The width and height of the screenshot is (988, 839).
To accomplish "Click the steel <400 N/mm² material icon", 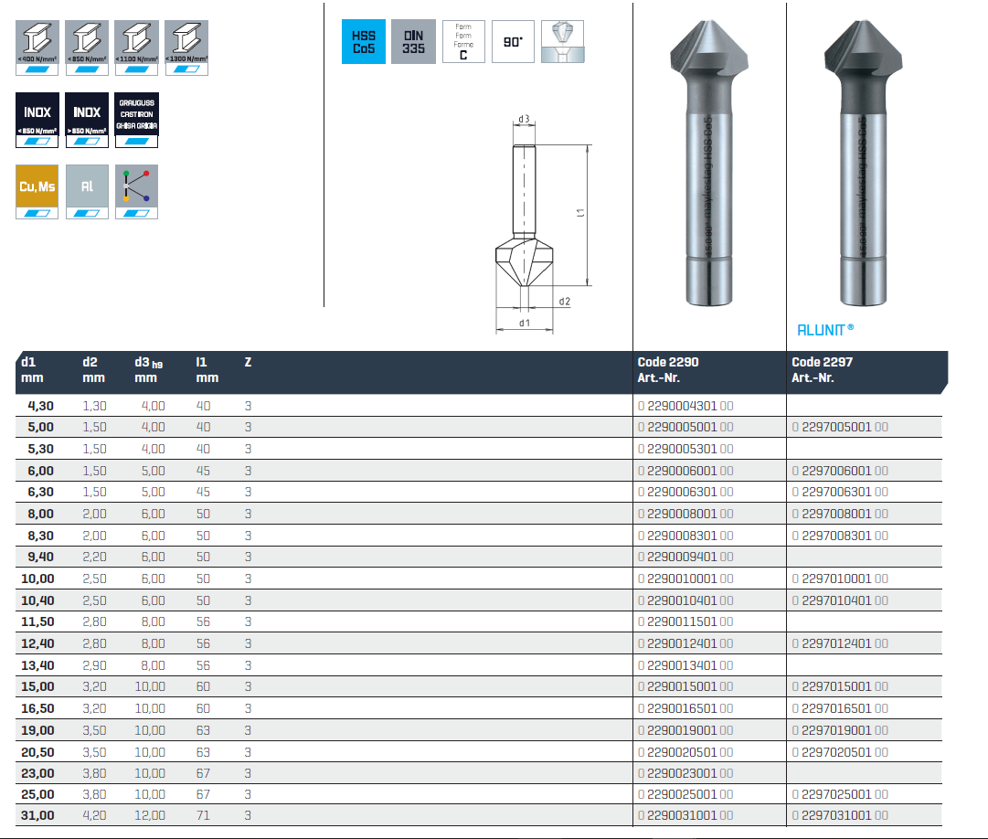I will click(37, 47).
